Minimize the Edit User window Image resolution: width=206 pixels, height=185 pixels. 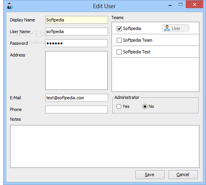coord(170,5)
